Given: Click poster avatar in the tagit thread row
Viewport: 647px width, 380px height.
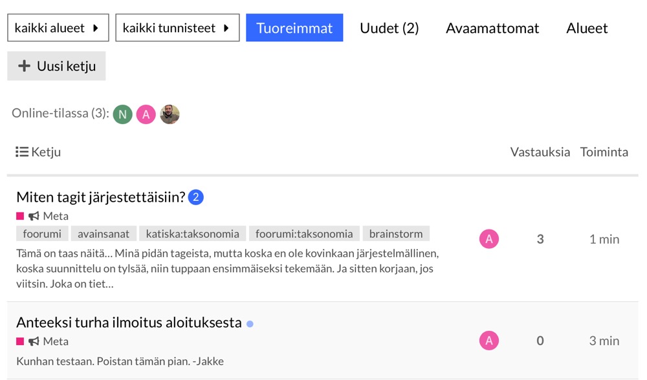Looking at the screenshot, I should 489,239.
